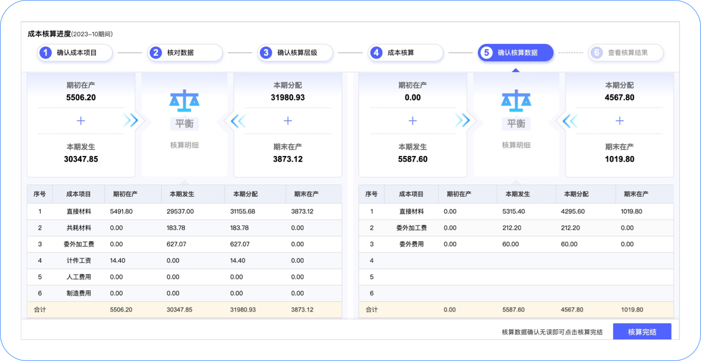Go to step 1 确认成本项目
The width and height of the screenshot is (701, 361).
pyautogui.click(x=75, y=53)
